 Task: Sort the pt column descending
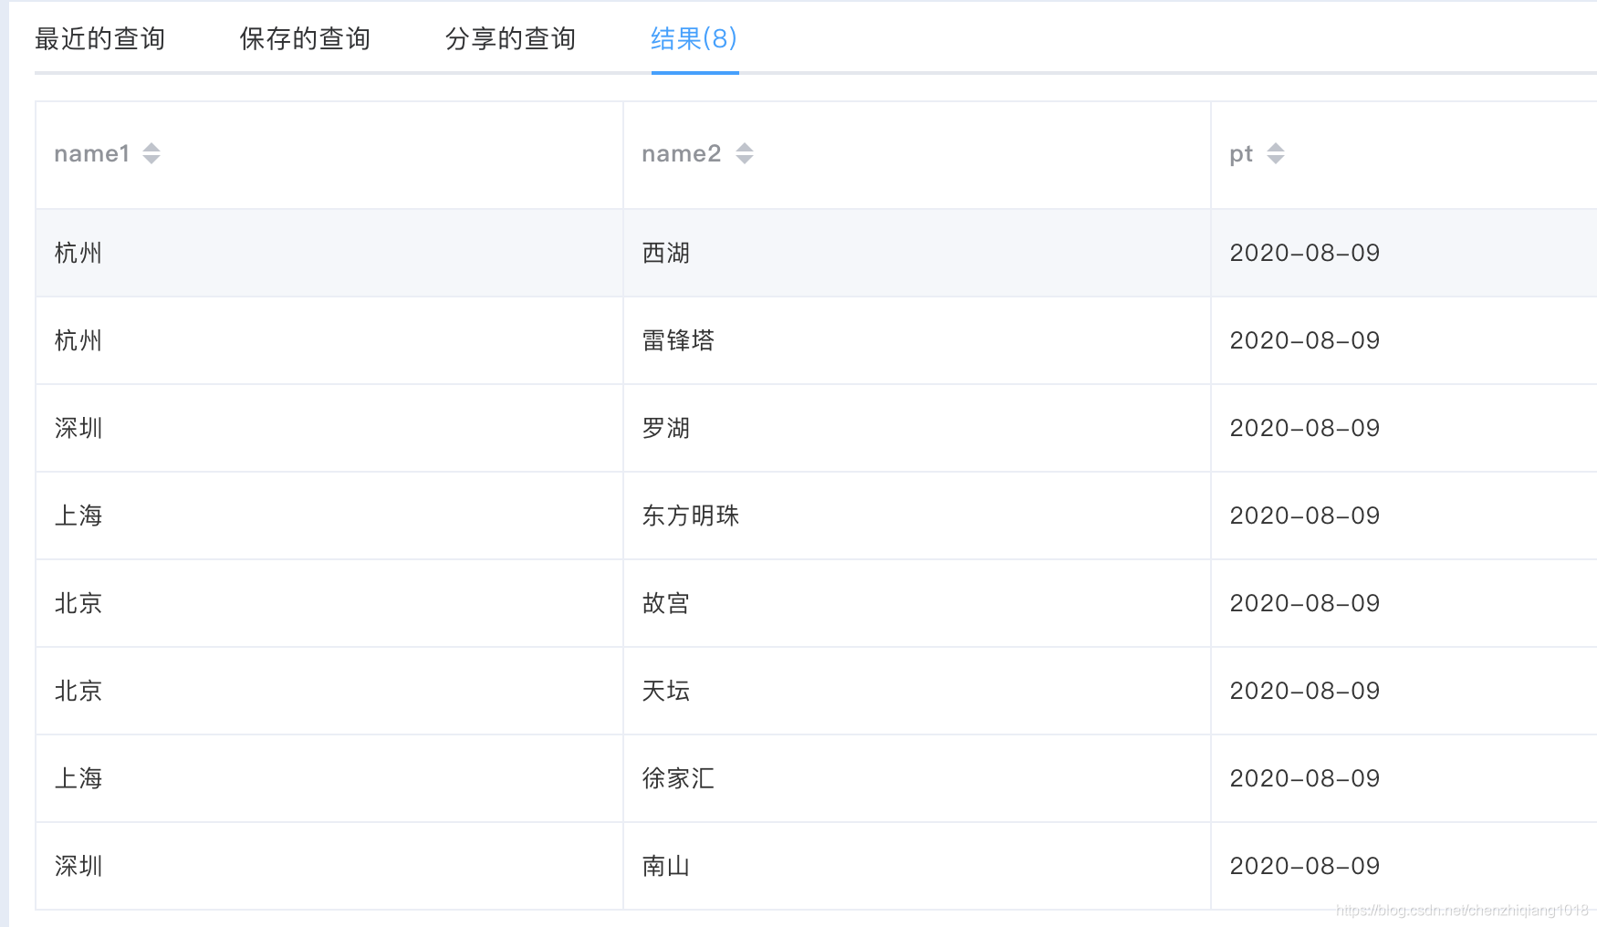click(1278, 159)
